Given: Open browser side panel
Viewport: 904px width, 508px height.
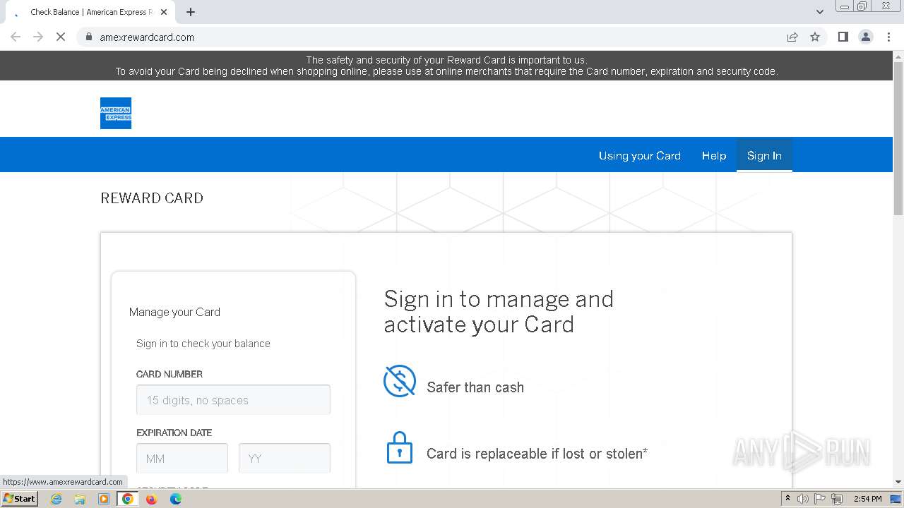Looking at the screenshot, I should pos(843,37).
